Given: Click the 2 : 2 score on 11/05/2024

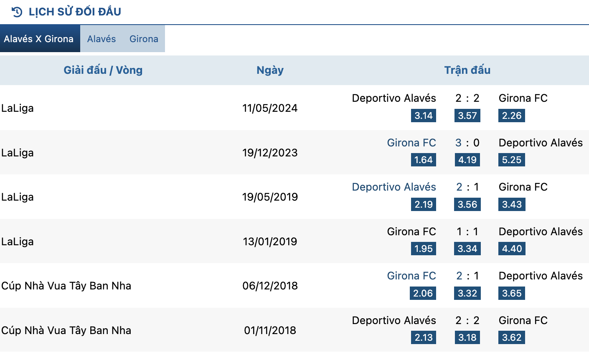Looking at the screenshot, I should [x=467, y=98].
